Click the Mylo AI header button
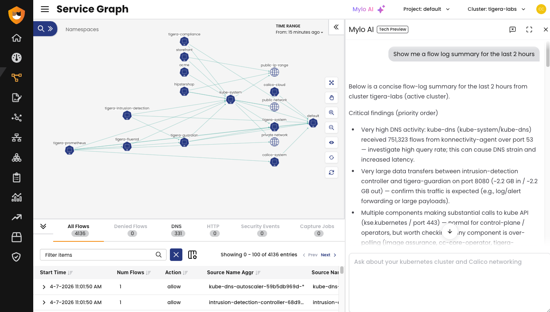Viewport: 550px width, 312px height. (x=369, y=9)
